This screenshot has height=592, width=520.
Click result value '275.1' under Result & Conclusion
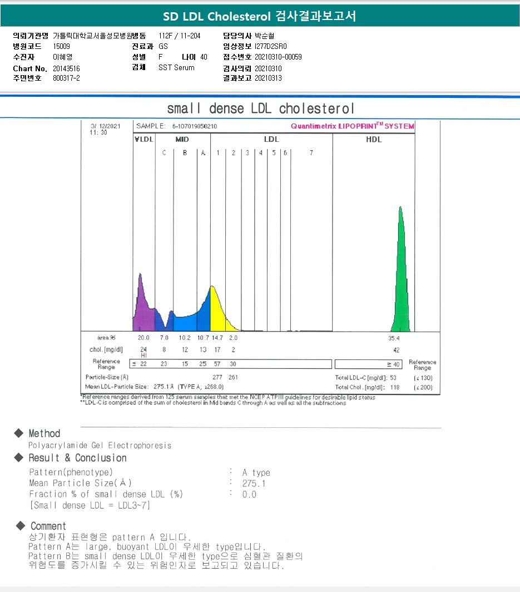(x=254, y=484)
